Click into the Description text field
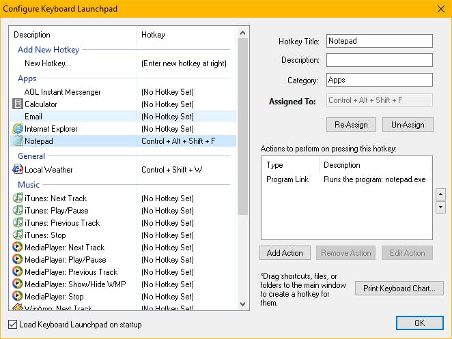Viewport: 452px width, 339px height. pos(379,60)
